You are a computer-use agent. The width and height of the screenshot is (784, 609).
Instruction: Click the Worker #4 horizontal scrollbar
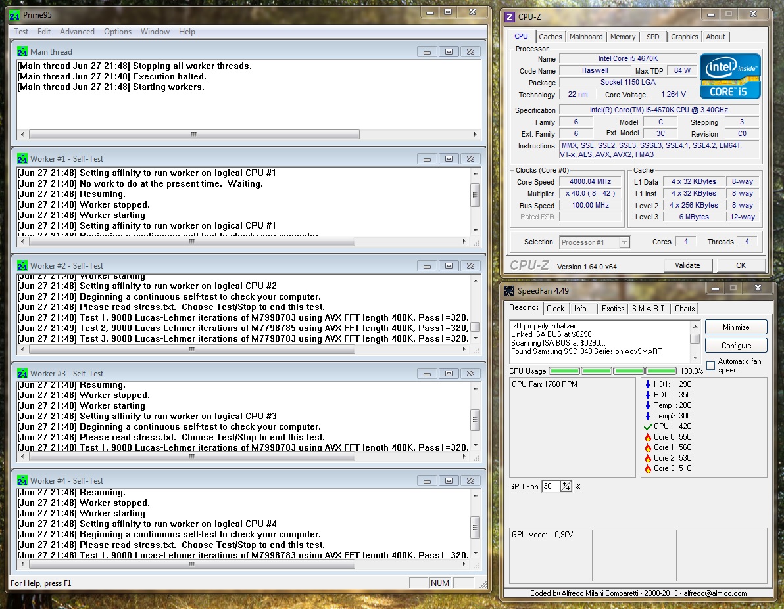tap(243, 564)
